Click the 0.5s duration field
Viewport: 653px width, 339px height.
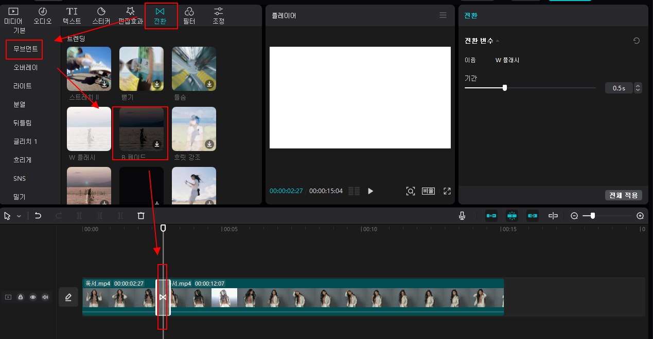[619, 88]
